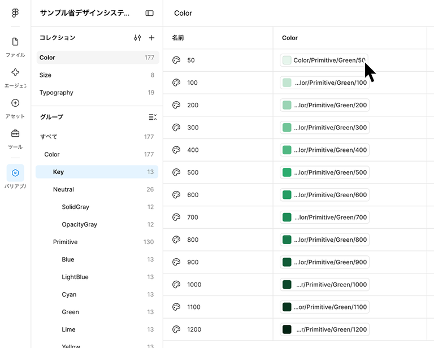The height and width of the screenshot is (348, 434).
Task: Add a new collection with plus icon
Action: (151, 38)
